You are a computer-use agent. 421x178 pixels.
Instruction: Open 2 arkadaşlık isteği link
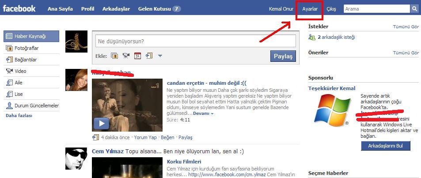[336, 37]
